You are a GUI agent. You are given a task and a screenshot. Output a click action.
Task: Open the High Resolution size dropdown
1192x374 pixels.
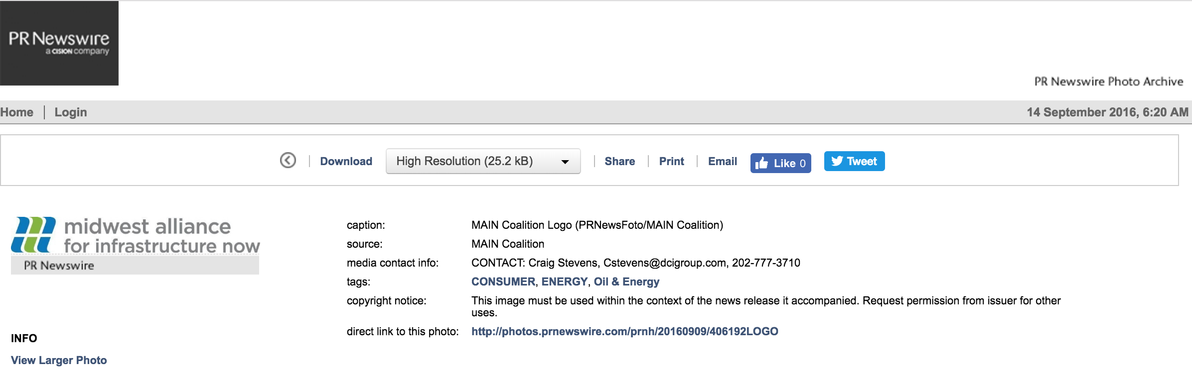[483, 161]
